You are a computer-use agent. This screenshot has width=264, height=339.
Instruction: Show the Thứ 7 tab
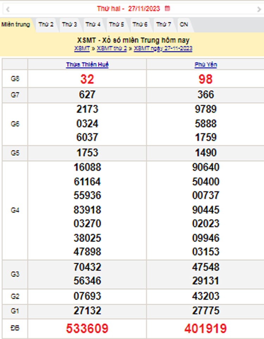click(164, 25)
